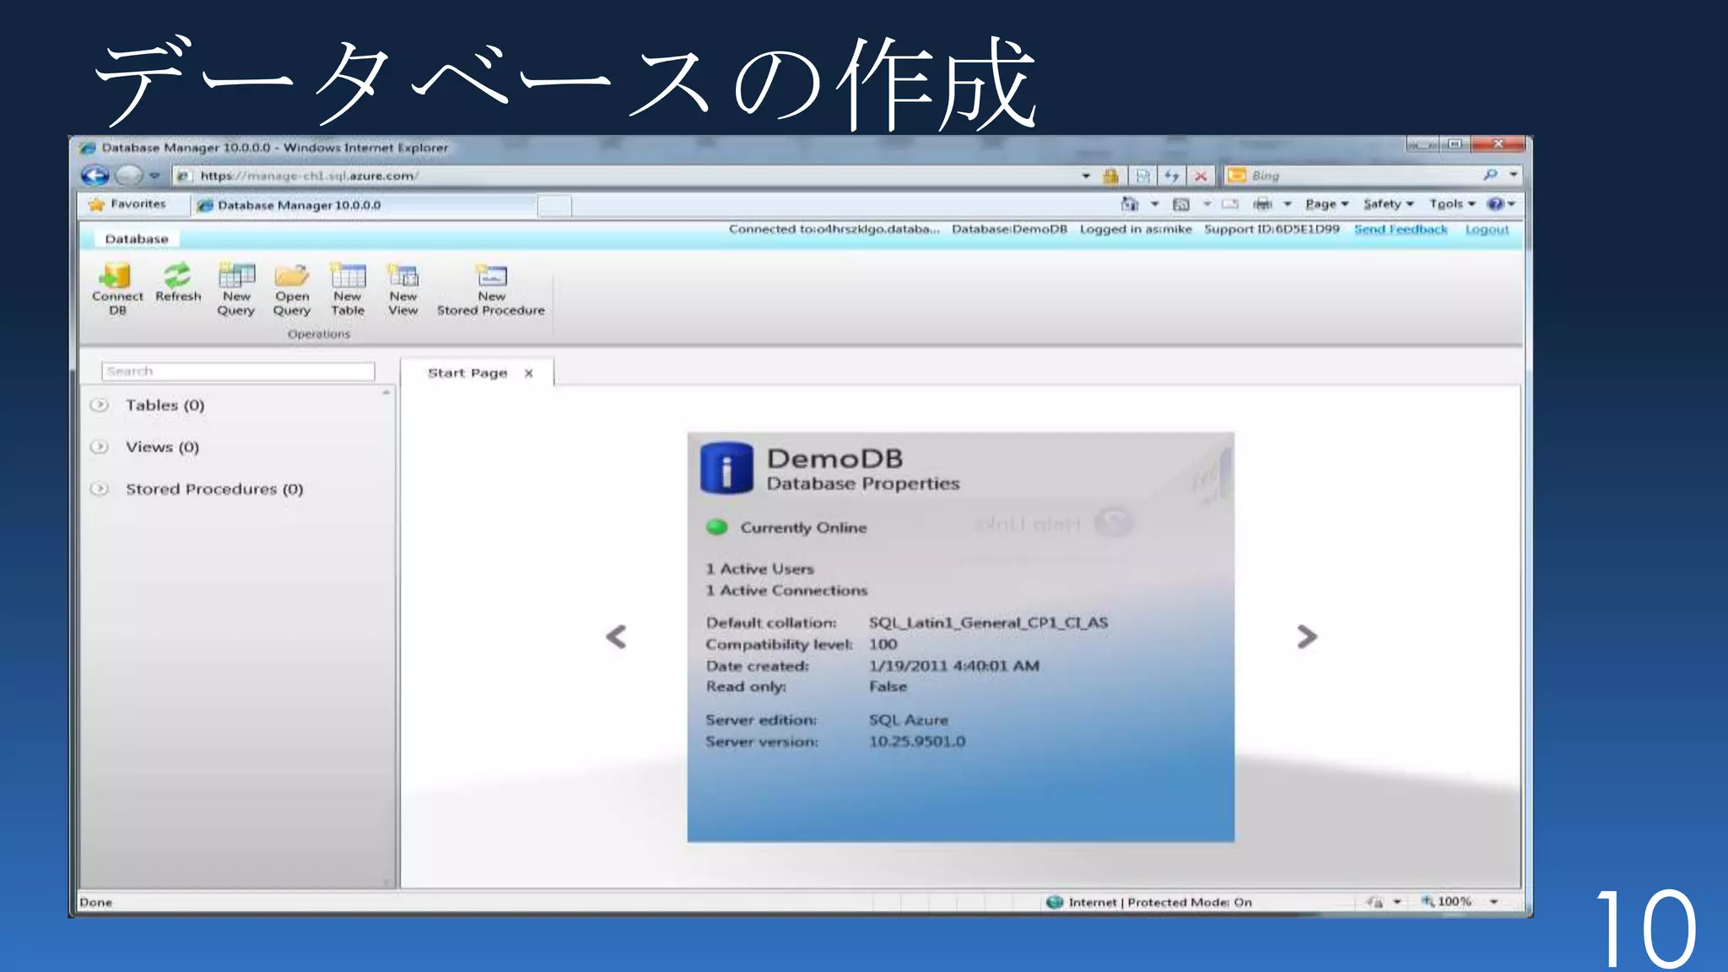
Task: Open a New Query
Action: tap(236, 289)
